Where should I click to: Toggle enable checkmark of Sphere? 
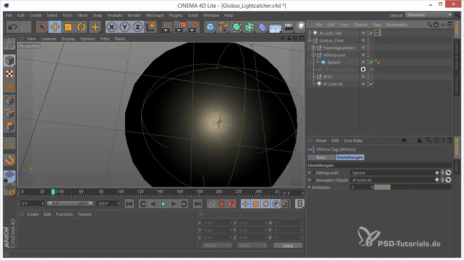pyautogui.click(x=372, y=62)
